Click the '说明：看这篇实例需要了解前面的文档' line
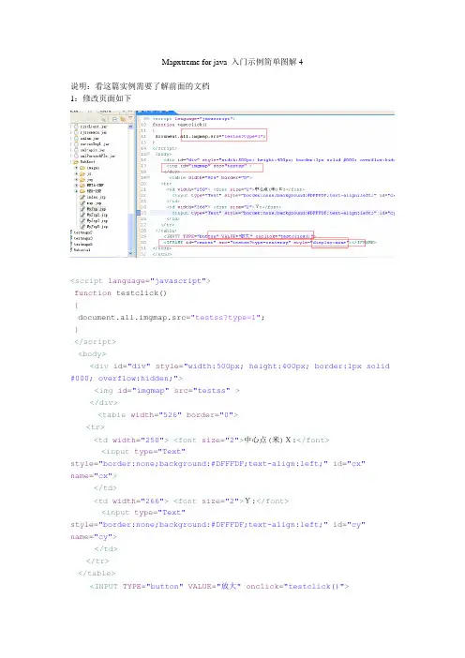The image size is (465, 658). coord(141,86)
